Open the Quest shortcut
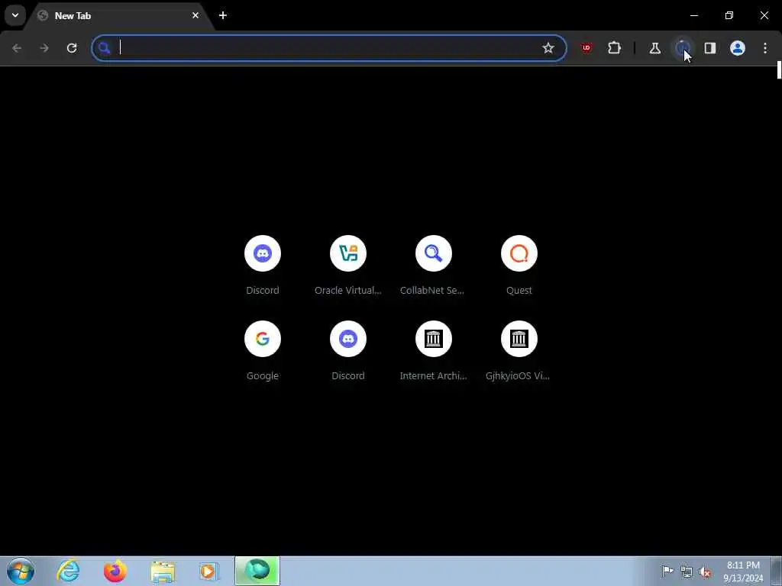The image size is (782, 586). [x=519, y=266]
